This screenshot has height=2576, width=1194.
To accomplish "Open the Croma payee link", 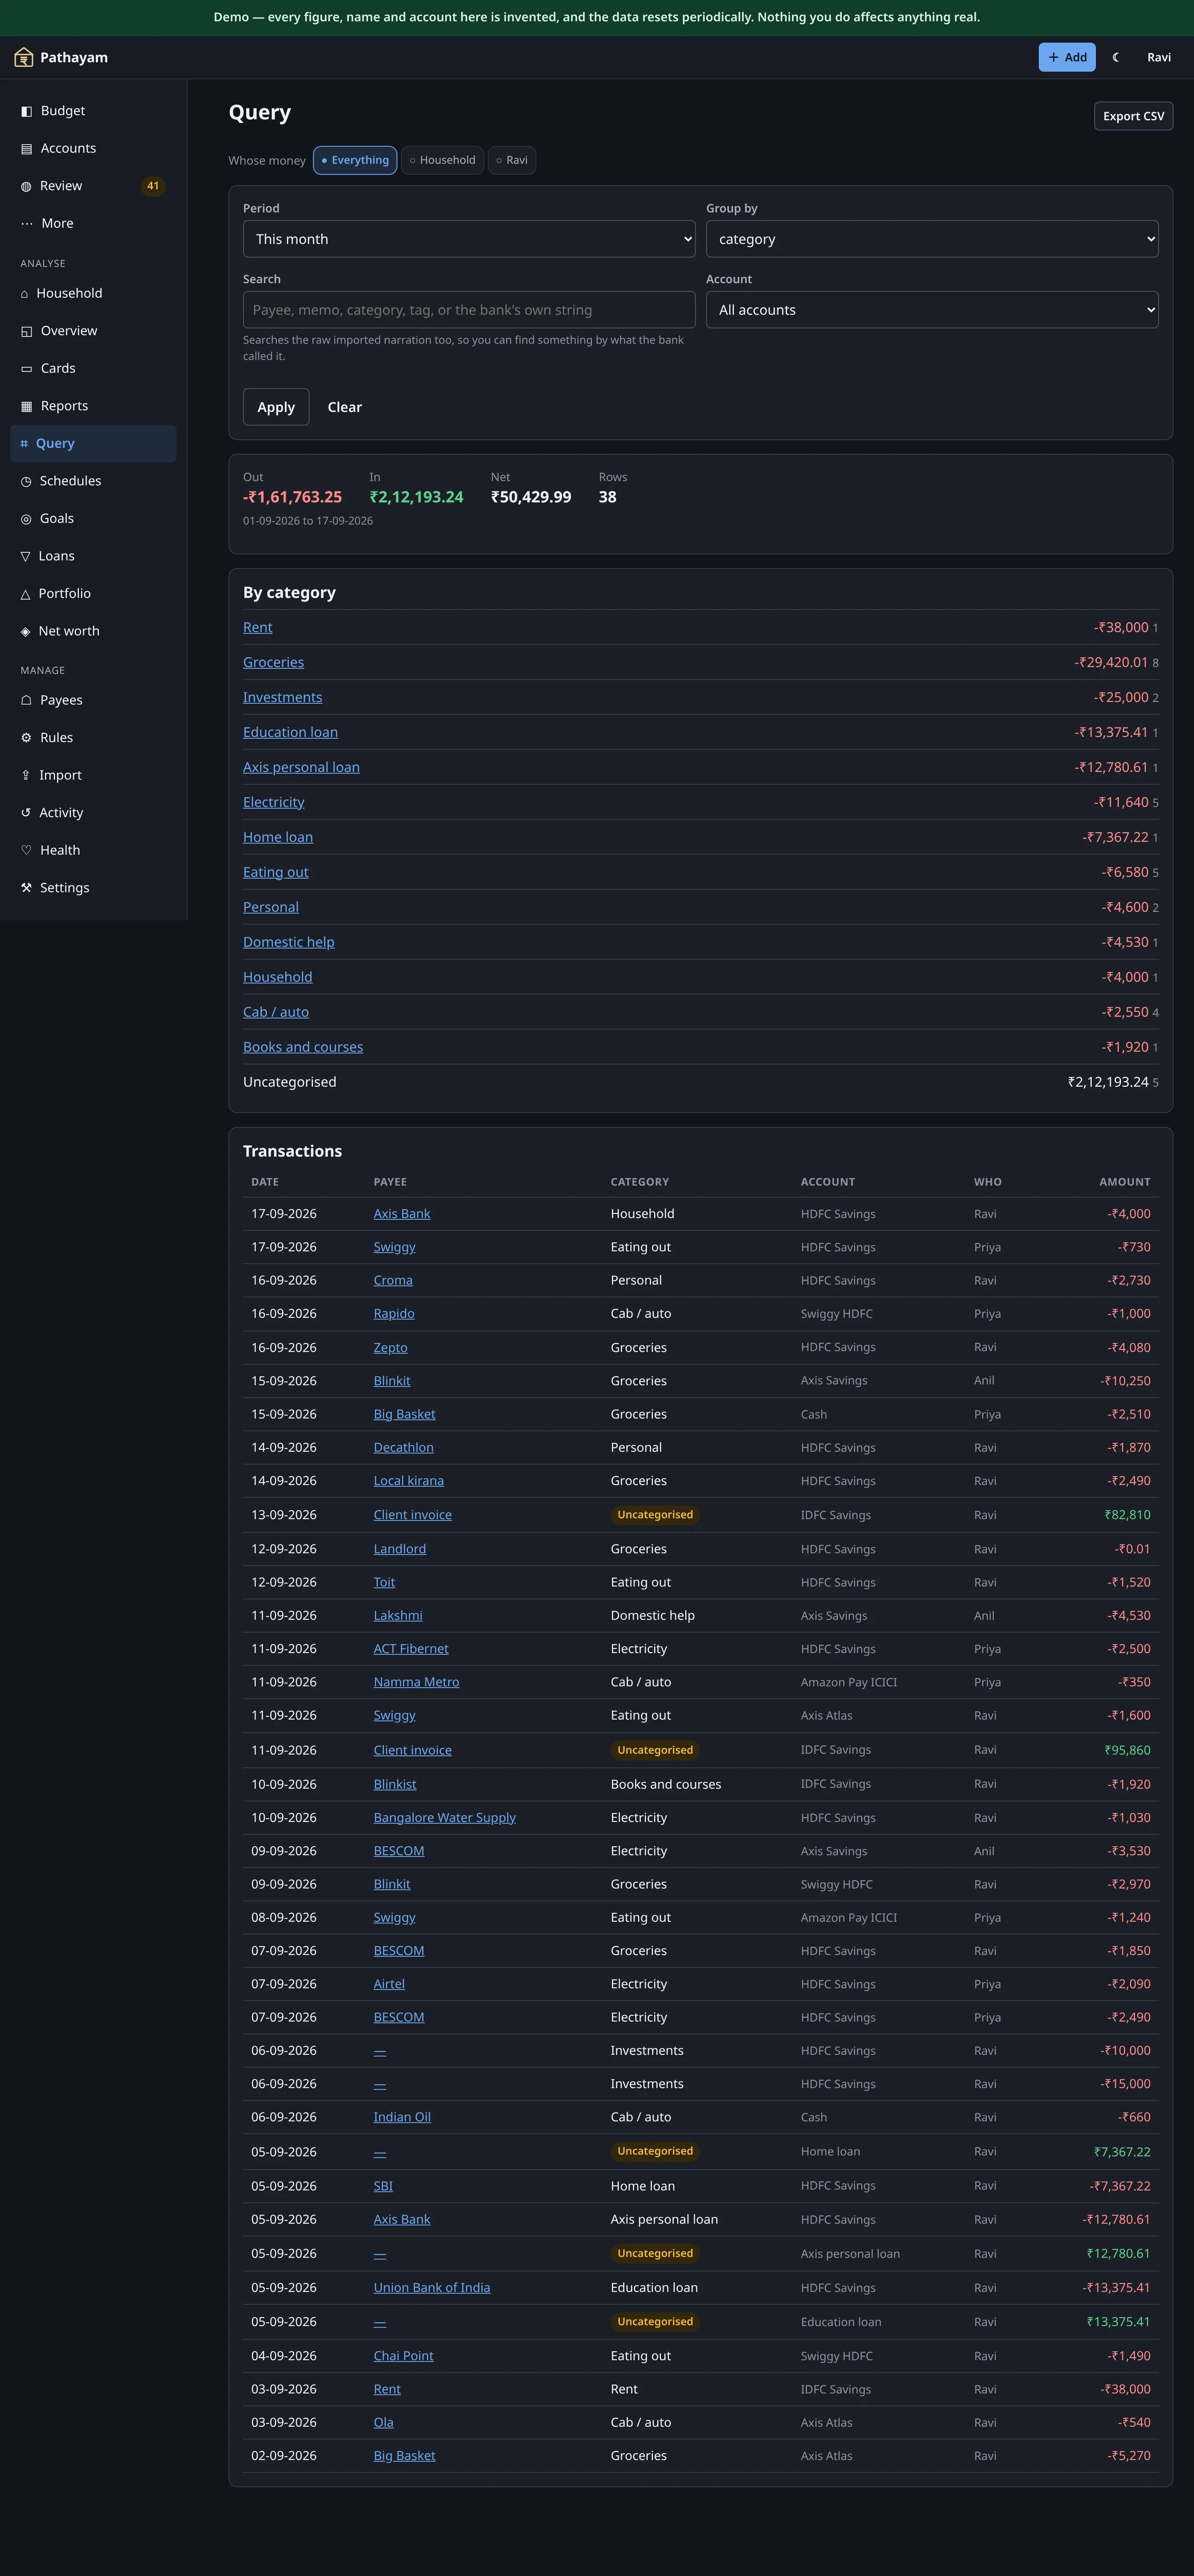I will click(x=393, y=1280).
